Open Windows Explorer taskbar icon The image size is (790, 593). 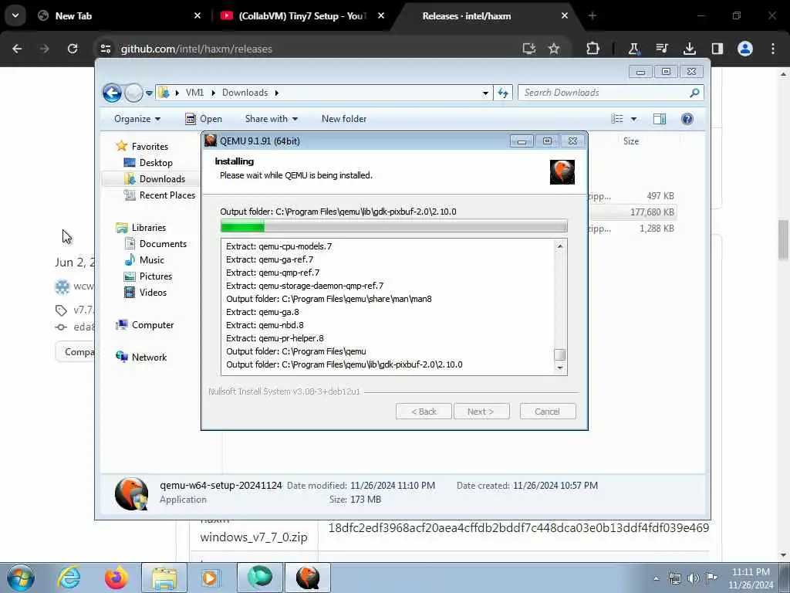pos(164,578)
